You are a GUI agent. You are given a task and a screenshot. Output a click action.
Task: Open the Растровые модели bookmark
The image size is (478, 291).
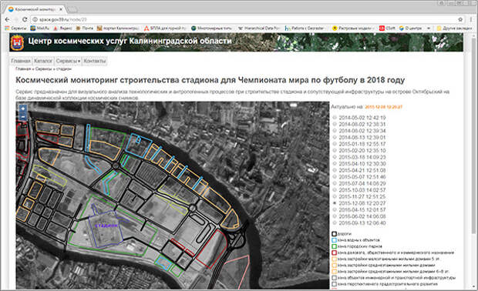353,28
